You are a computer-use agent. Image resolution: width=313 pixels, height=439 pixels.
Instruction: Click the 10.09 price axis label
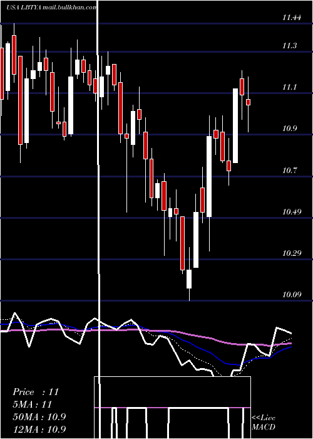(292, 295)
